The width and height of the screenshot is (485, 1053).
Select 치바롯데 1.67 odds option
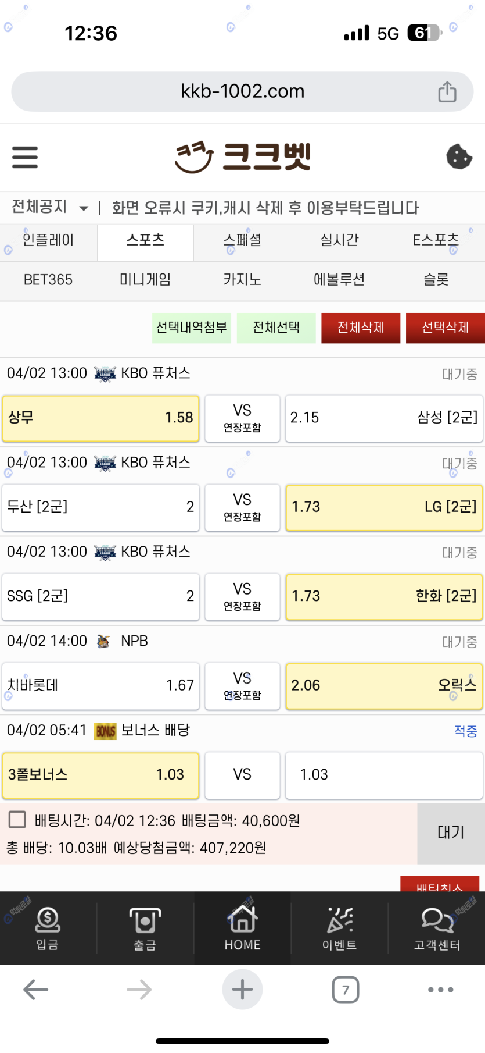(x=100, y=686)
